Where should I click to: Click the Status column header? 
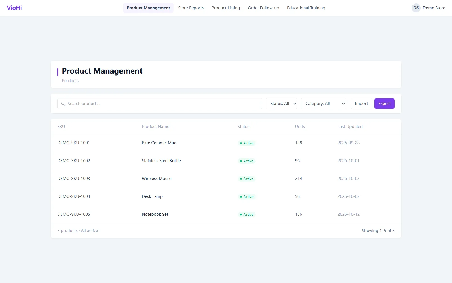(244, 127)
